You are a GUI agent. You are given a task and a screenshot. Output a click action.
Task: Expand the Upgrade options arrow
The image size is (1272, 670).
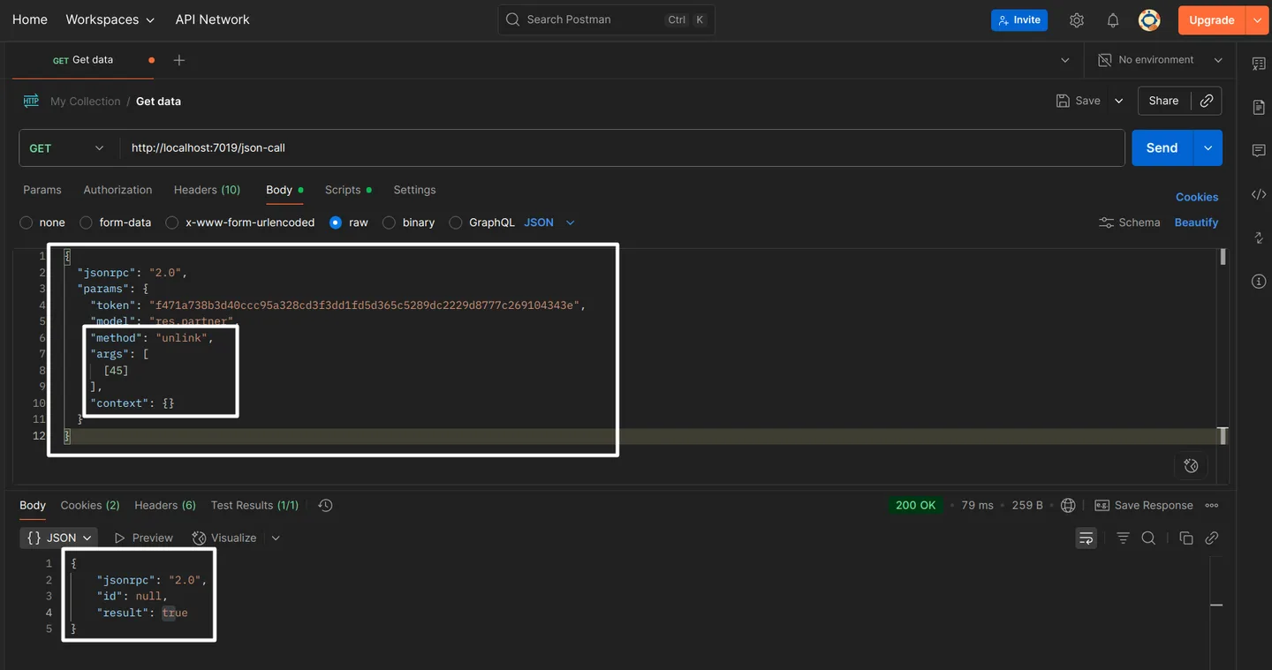[1257, 20]
